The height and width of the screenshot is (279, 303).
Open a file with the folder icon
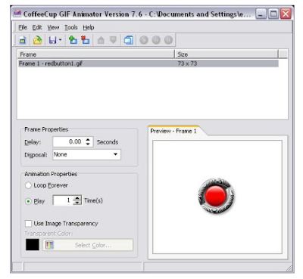click(37, 40)
